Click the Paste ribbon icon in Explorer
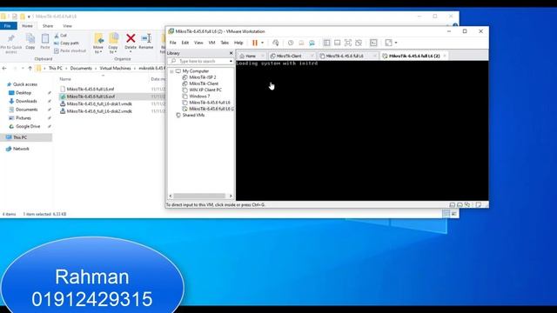 click(45, 42)
